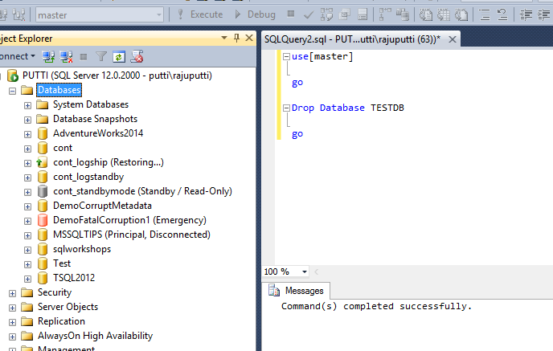
Task: Open the Query Options icon
Action: pyautogui.click(x=345, y=14)
